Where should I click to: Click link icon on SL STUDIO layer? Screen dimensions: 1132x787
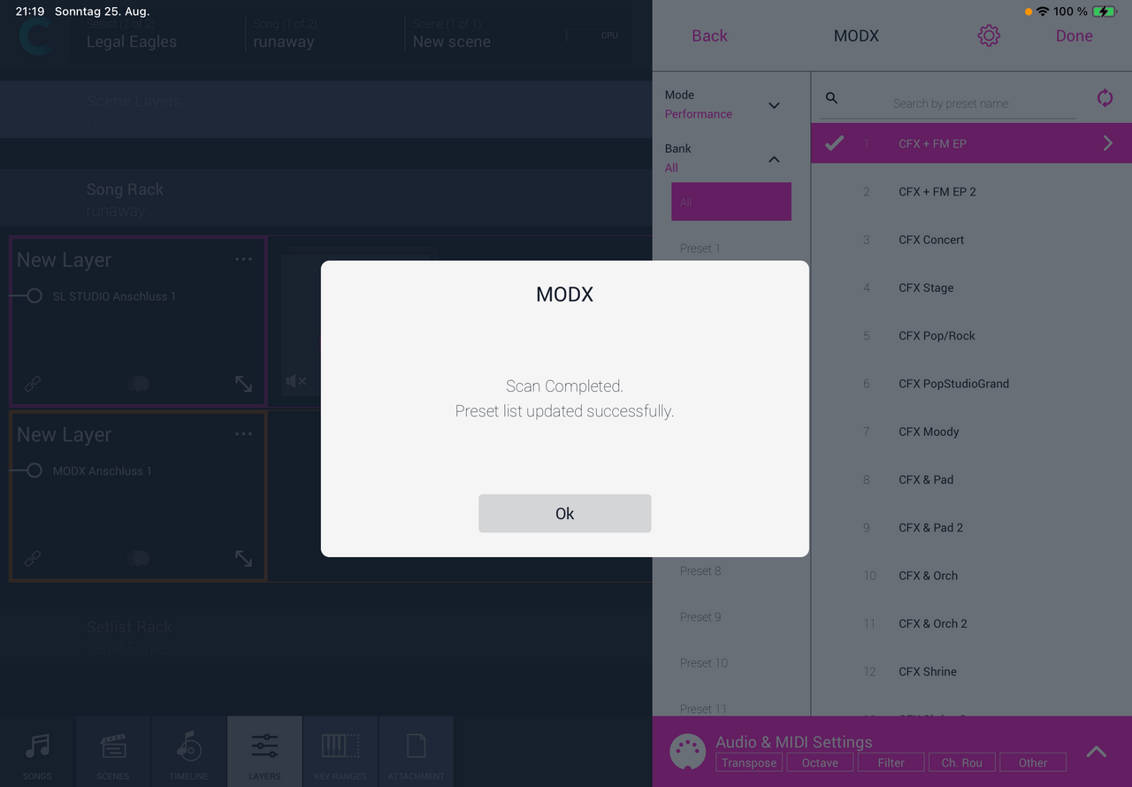click(32, 384)
